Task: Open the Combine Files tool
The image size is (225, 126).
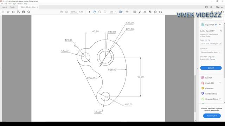Action: tap(211, 94)
